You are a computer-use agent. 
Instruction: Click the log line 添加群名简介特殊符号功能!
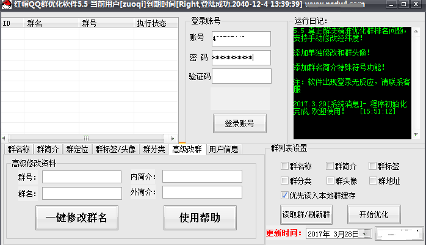339,67
